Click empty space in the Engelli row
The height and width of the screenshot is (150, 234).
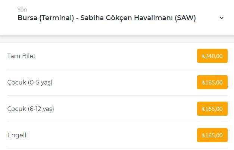pyautogui.click(x=112, y=135)
